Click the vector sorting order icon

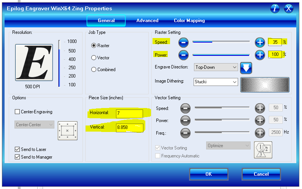[263, 150]
